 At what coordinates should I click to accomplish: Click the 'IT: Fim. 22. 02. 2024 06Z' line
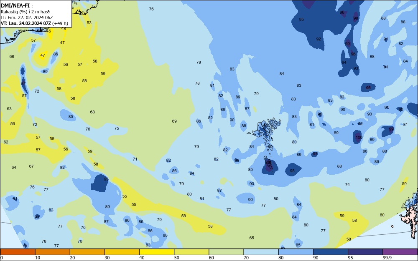pyautogui.click(x=27, y=18)
